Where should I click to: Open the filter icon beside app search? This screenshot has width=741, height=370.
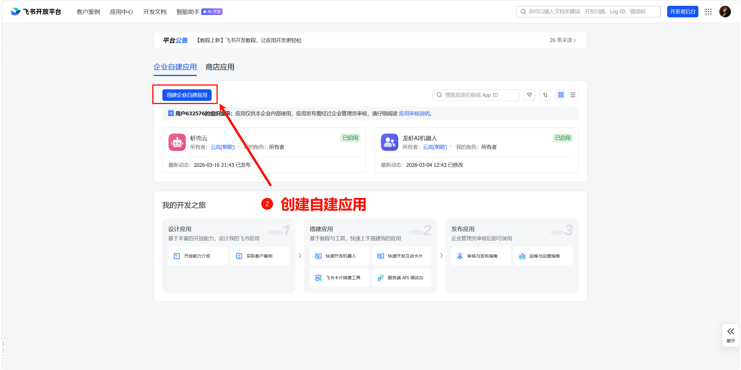pyautogui.click(x=529, y=95)
